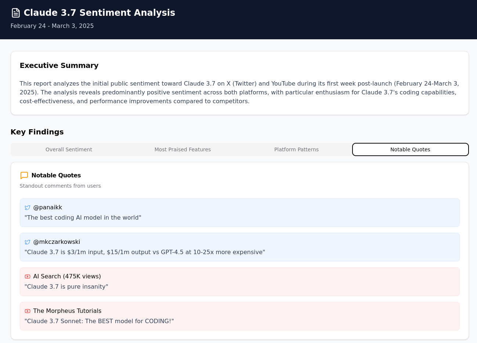The image size is (477, 343).
Task: Click the quote about $3/1m input pricing
Action: pyautogui.click(x=145, y=252)
